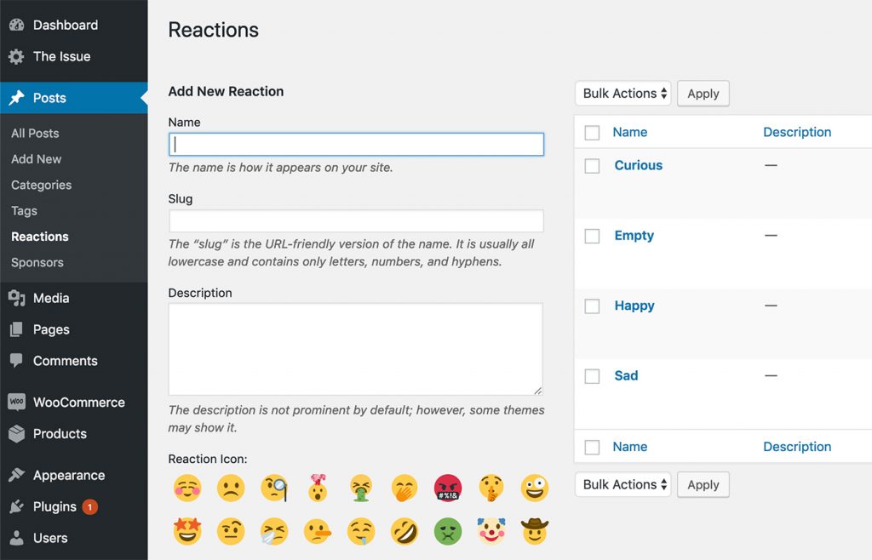Click into the Slug text field
This screenshot has width=872, height=560.
click(356, 221)
